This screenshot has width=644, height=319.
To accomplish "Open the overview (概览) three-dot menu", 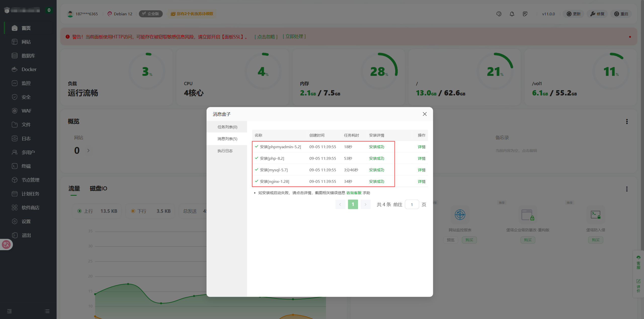I will click(x=627, y=122).
